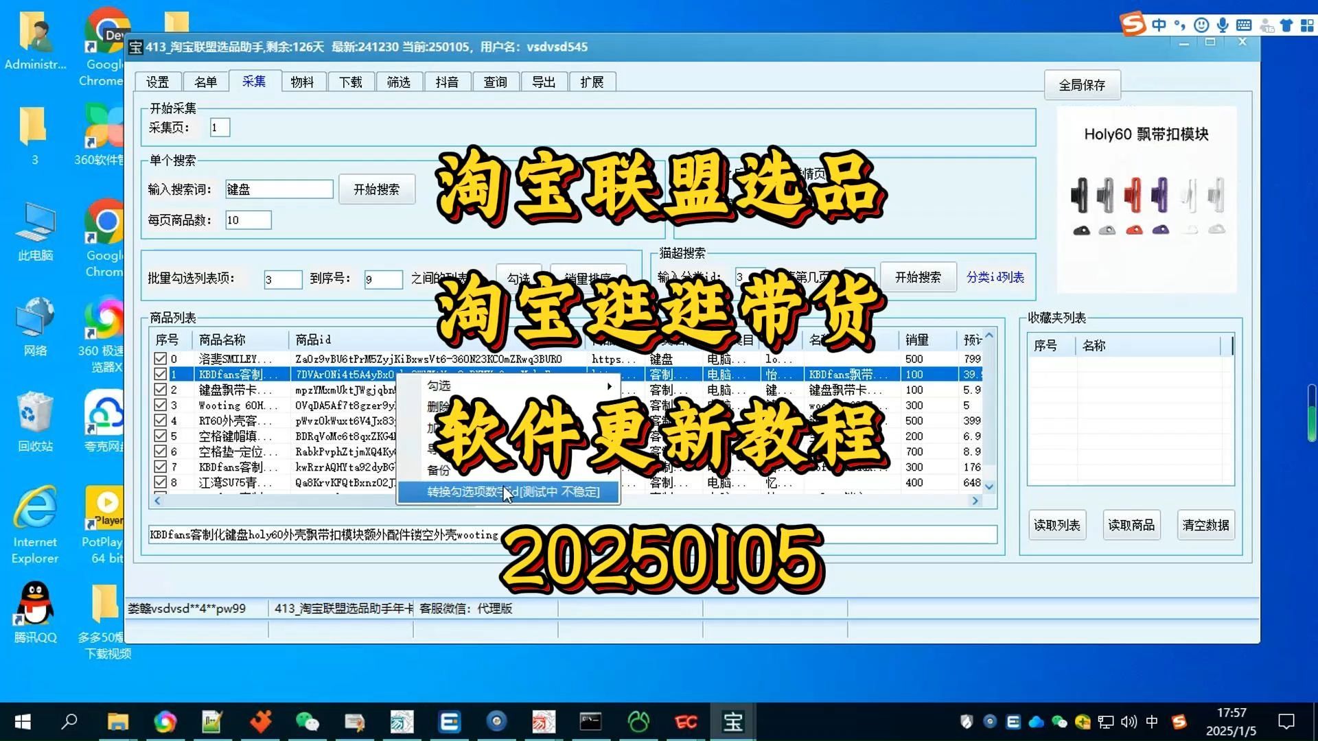This screenshot has width=1318, height=741.
Task: Click the volume speaker tray icon
Action: click(x=1129, y=722)
